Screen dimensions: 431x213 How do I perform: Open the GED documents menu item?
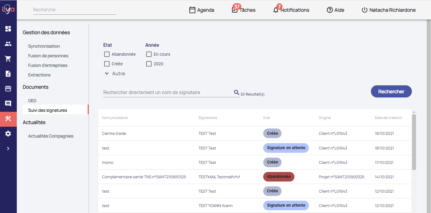[32, 101]
